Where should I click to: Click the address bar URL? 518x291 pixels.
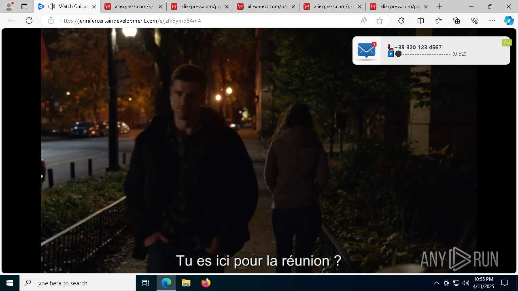coord(130,21)
